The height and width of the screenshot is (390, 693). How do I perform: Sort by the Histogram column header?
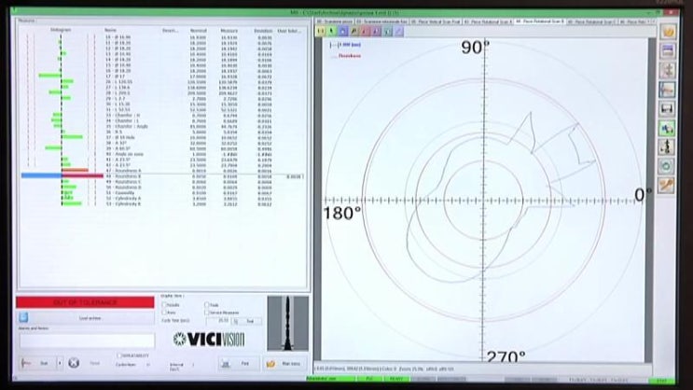[x=61, y=30]
